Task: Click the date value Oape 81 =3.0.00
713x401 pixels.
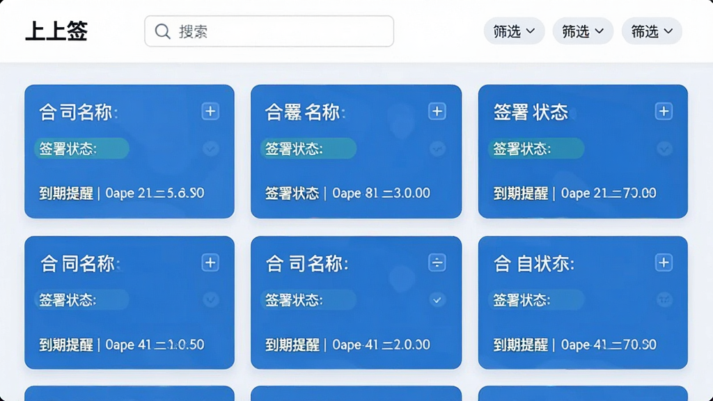Action: pyautogui.click(x=381, y=194)
